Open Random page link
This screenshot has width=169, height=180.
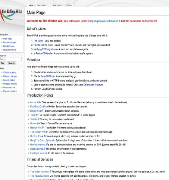[x=9, y=46]
